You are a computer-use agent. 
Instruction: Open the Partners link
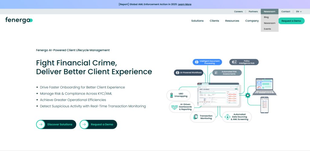click(253, 11)
